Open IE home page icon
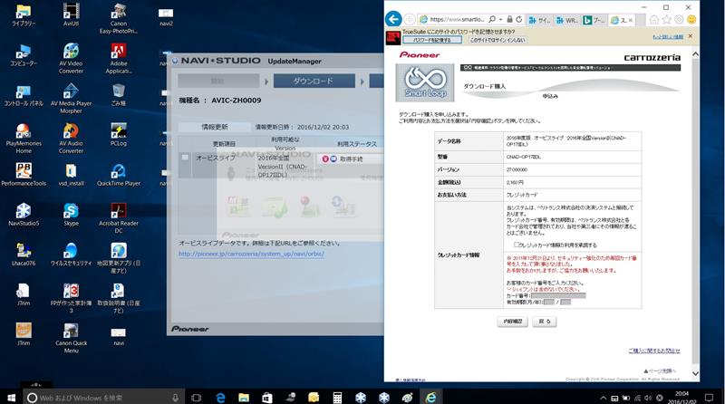The width and height of the screenshot is (725, 404). tap(653, 19)
